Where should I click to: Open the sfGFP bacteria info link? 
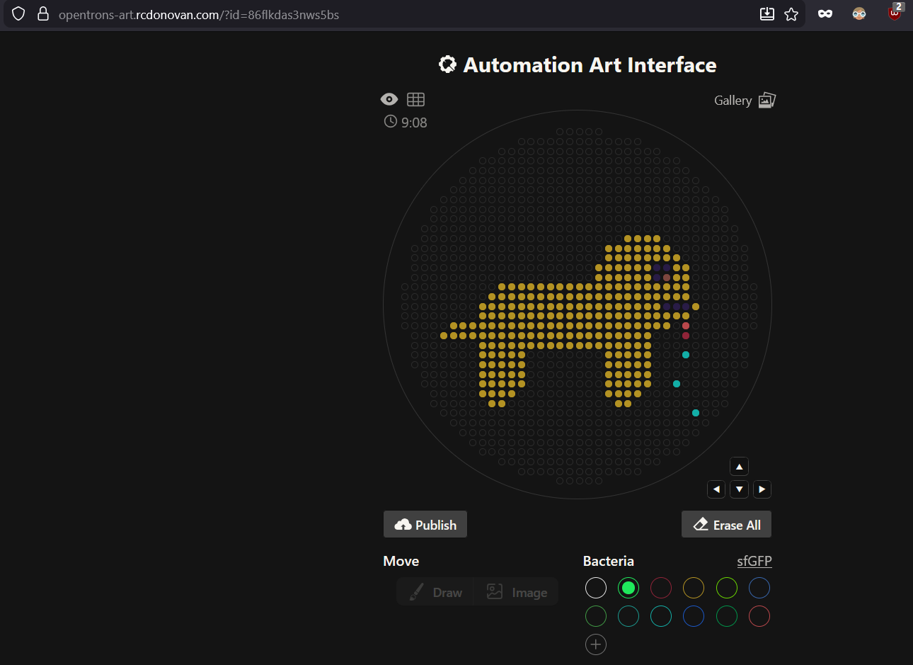[754, 561]
